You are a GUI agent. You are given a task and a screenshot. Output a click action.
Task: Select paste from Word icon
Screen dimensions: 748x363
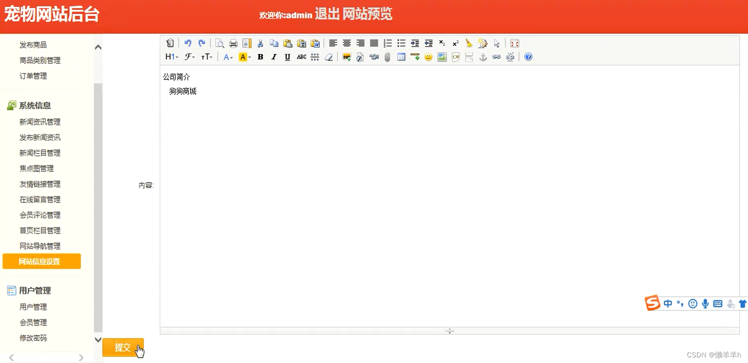click(x=315, y=43)
